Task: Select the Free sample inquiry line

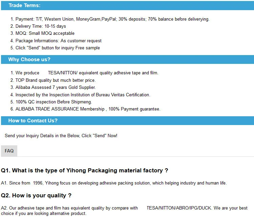Action: pyautogui.click(x=55, y=48)
